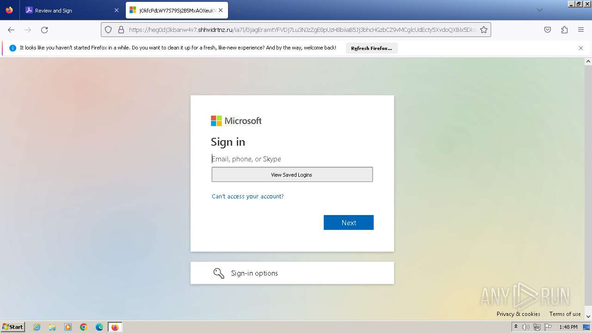This screenshot has width=592, height=333.
Task: Open the Action Center flag icon
Action: (x=548, y=327)
